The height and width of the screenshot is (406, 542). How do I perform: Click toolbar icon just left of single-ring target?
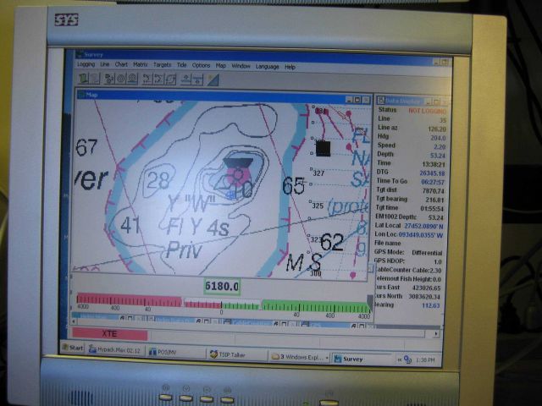(x=109, y=79)
